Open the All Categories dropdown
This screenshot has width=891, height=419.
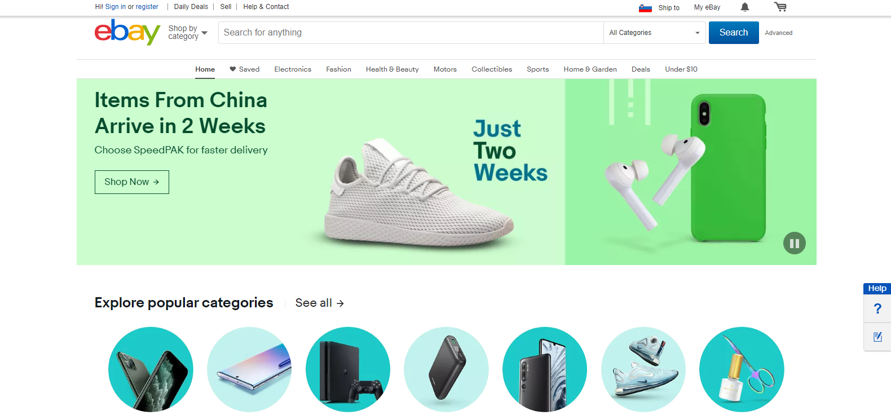pyautogui.click(x=654, y=33)
